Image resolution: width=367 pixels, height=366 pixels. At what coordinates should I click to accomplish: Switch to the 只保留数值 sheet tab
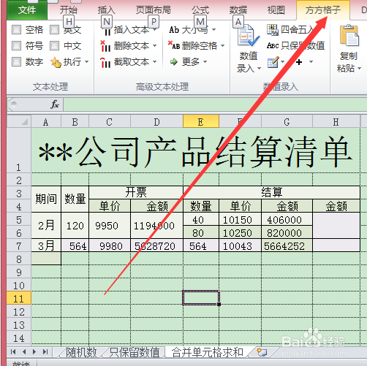coord(135,352)
